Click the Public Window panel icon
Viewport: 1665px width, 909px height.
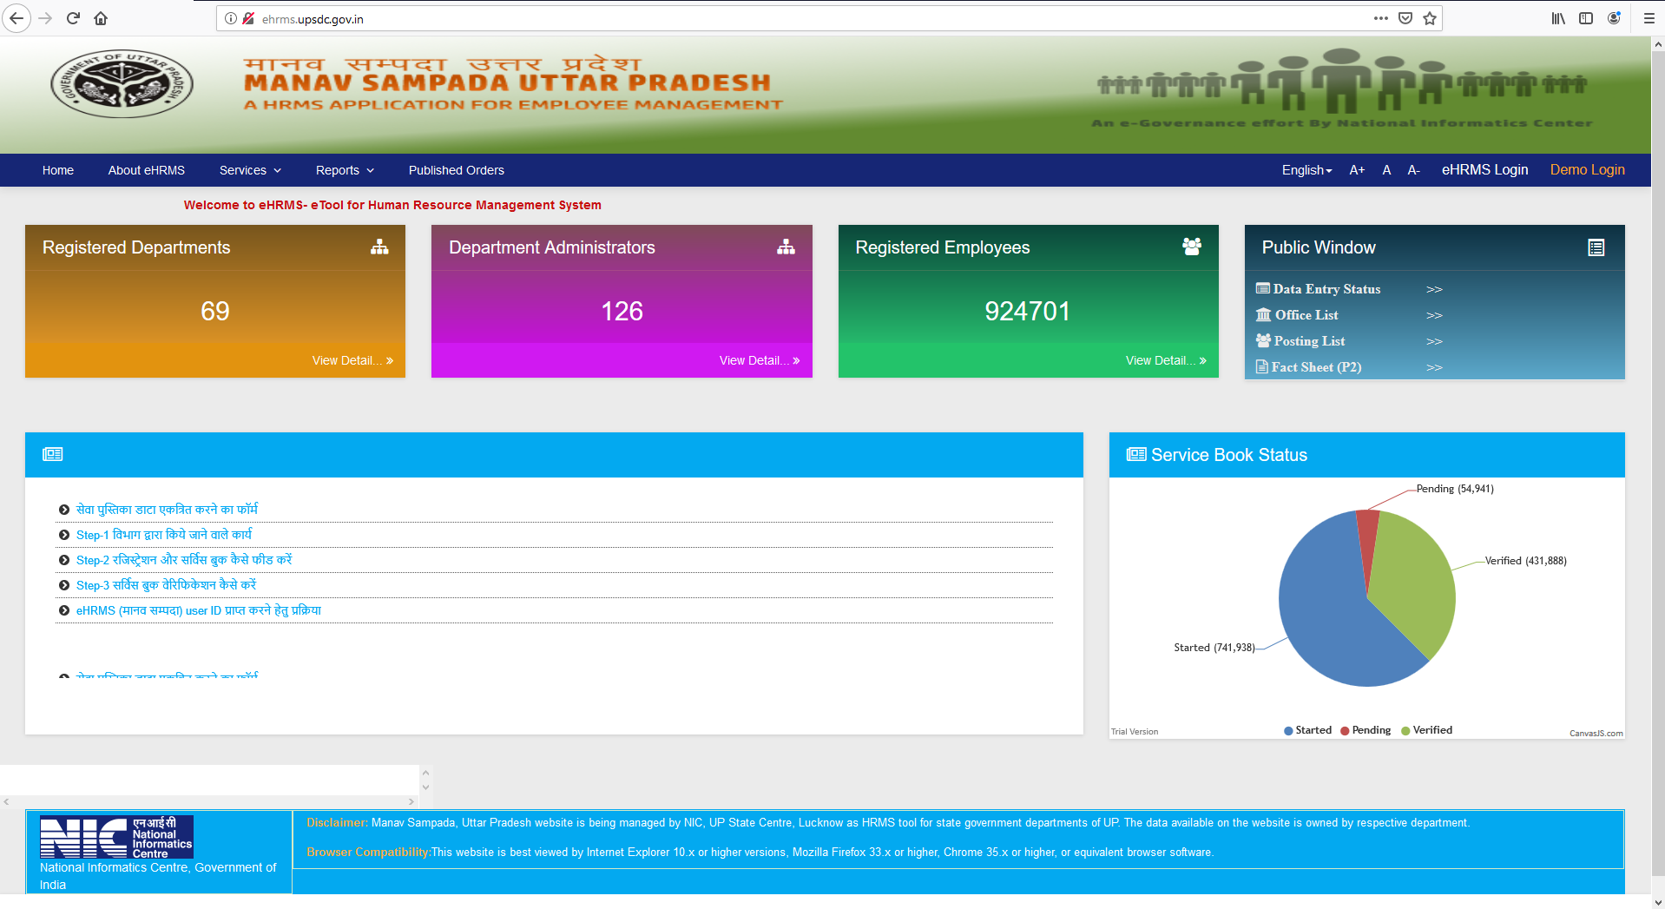tap(1597, 247)
